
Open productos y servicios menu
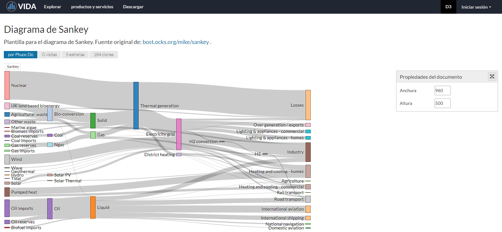(92, 7)
